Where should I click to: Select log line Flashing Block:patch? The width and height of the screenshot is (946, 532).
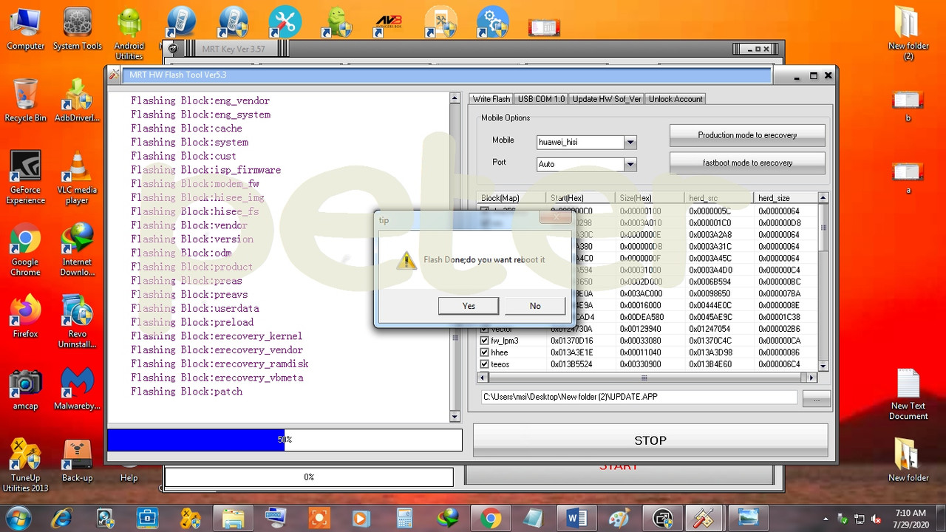(x=186, y=392)
